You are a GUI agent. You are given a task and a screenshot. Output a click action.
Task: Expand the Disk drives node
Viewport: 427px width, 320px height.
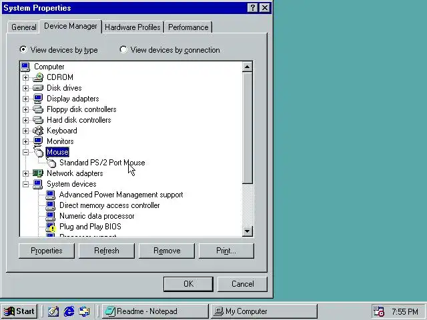point(25,88)
